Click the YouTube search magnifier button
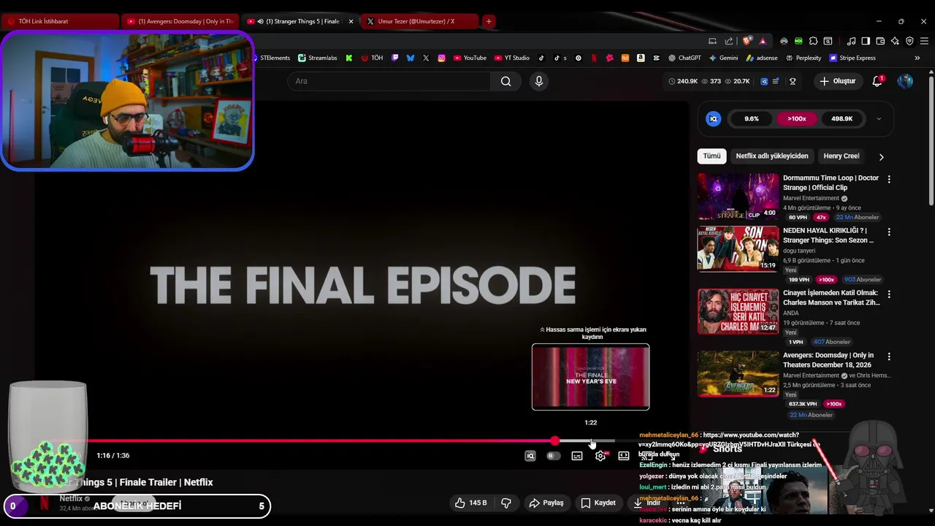935x526 pixels. point(505,81)
